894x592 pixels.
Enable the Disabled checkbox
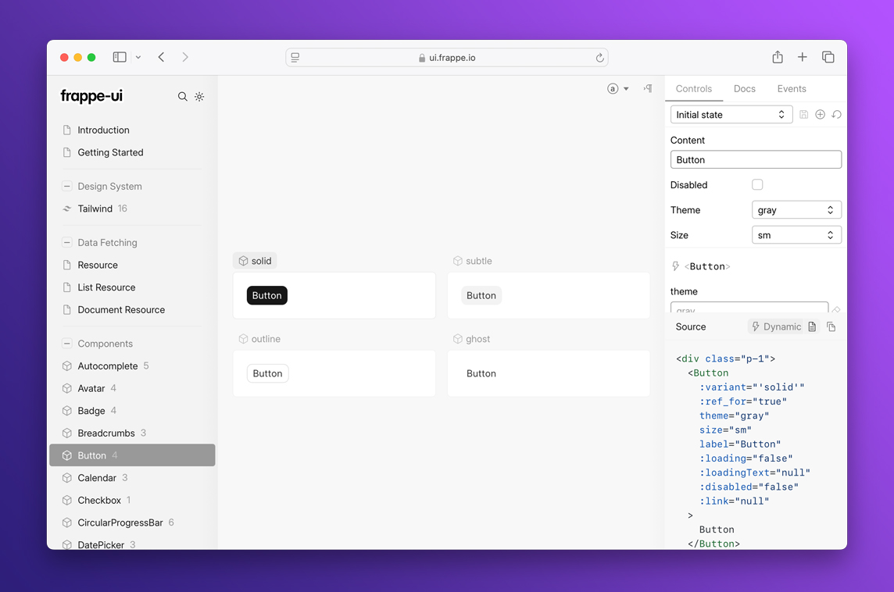(x=757, y=185)
